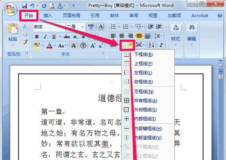Open the 邮件 tab

pos(114,16)
